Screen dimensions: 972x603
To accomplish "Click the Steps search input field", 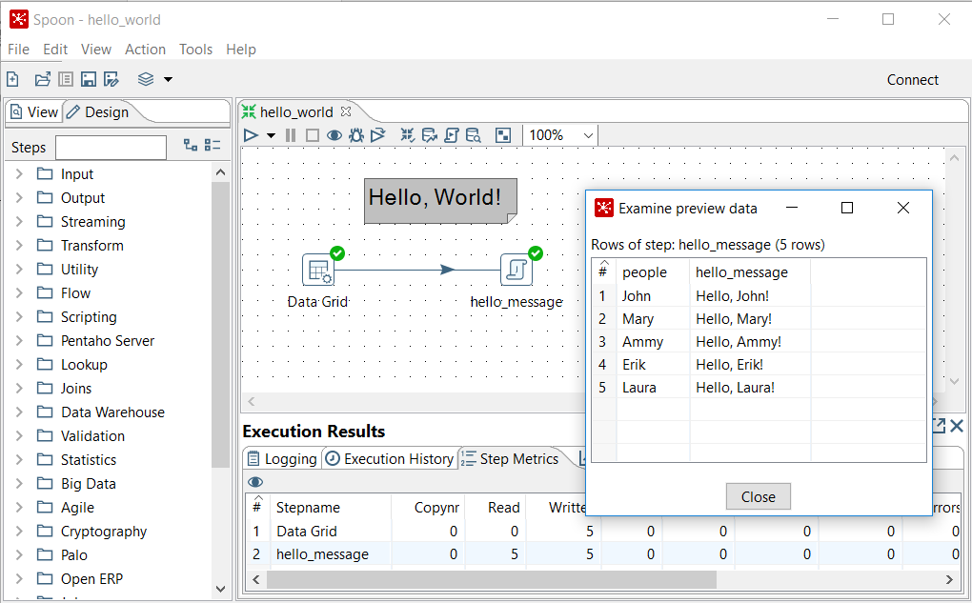I will (x=111, y=148).
